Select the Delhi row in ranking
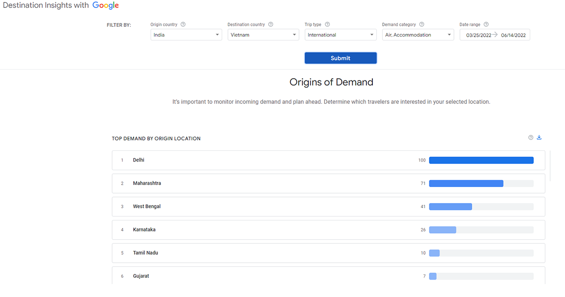This screenshot has width=565, height=297. (328, 160)
